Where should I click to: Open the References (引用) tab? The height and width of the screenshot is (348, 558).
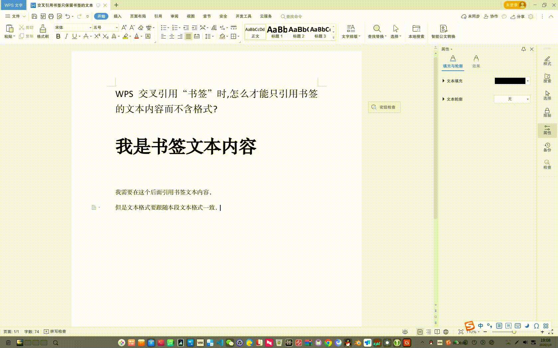(x=158, y=16)
